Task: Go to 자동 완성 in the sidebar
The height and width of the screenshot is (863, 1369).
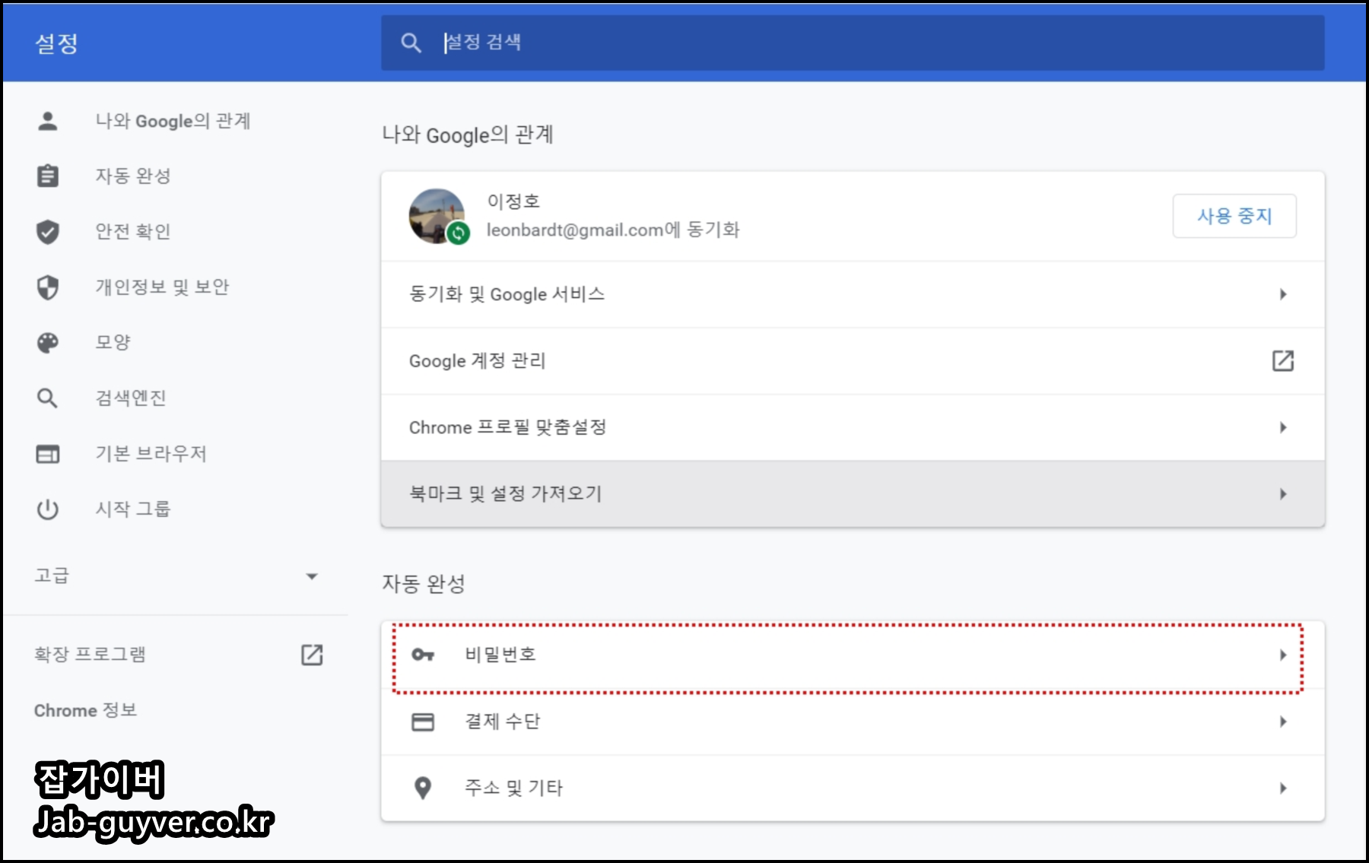Action: point(133,176)
